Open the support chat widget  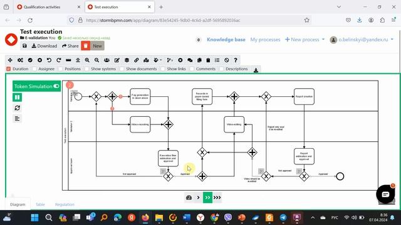385,194
